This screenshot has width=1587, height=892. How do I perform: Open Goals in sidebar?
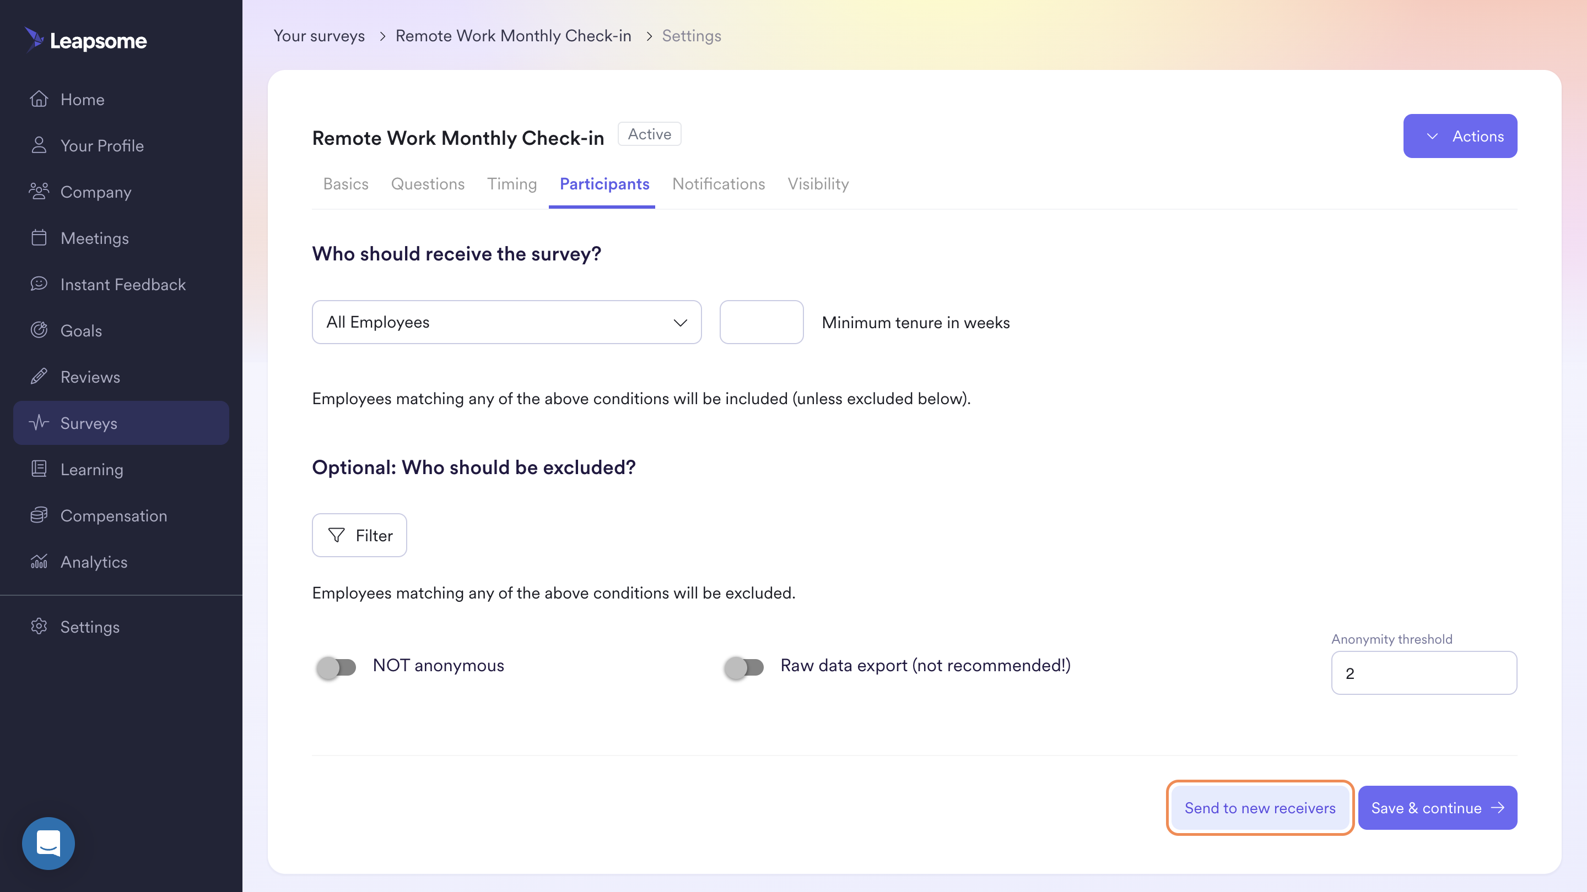[121, 330]
